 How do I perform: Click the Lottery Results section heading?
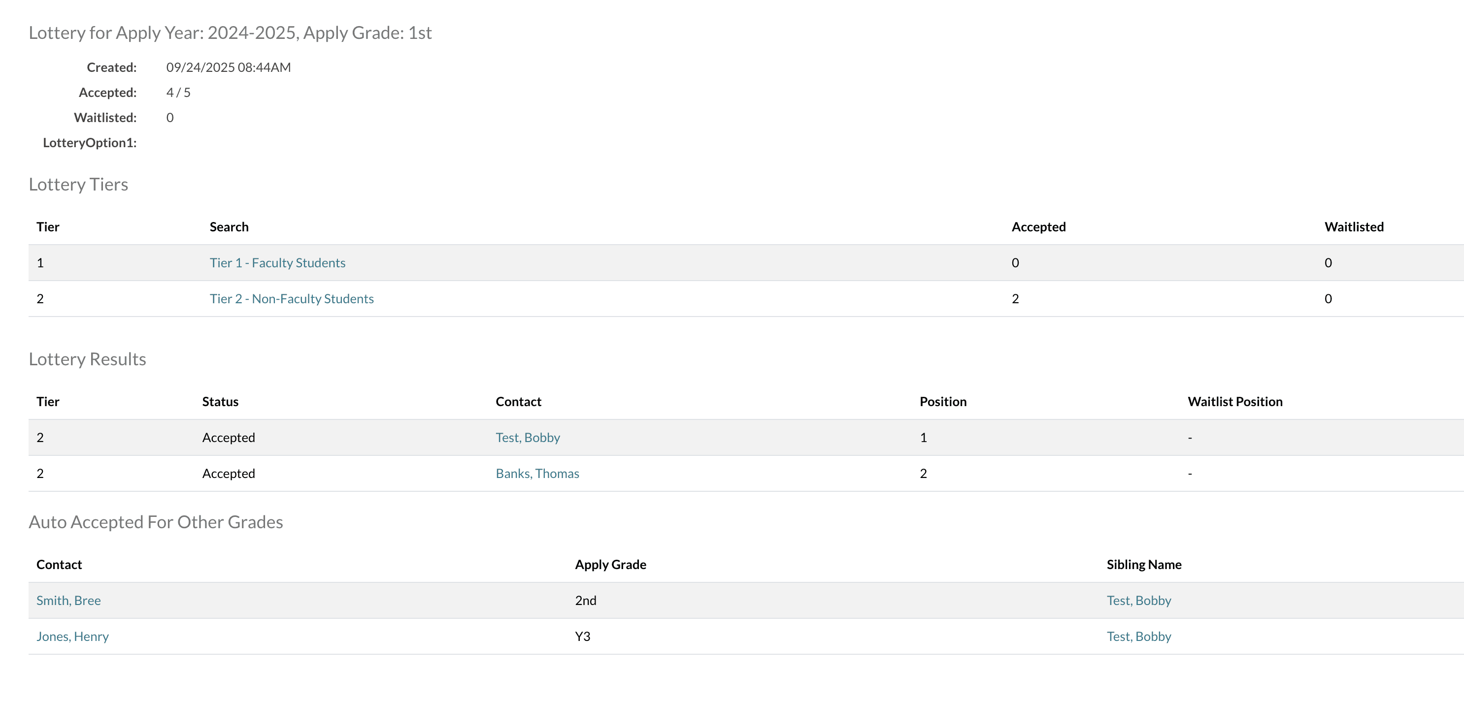[88, 358]
